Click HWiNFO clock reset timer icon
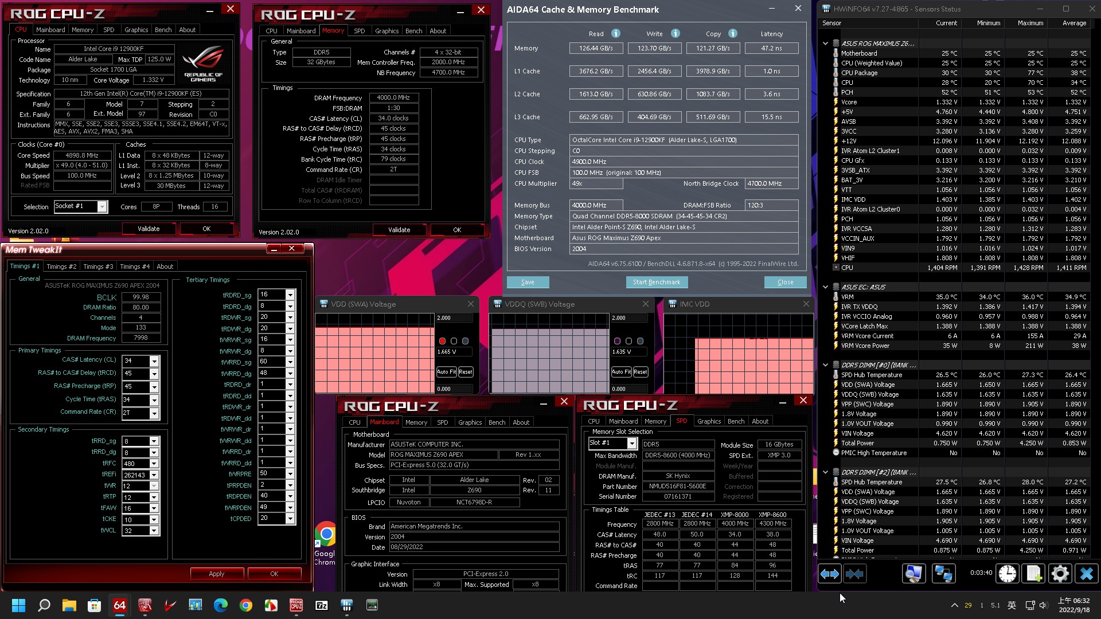This screenshot has width=1101, height=619. (1008, 574)
